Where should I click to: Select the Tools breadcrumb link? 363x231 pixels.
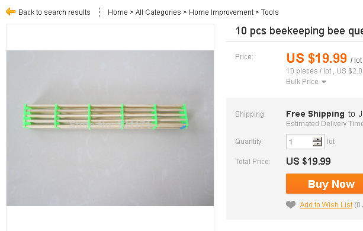(269, 12)
